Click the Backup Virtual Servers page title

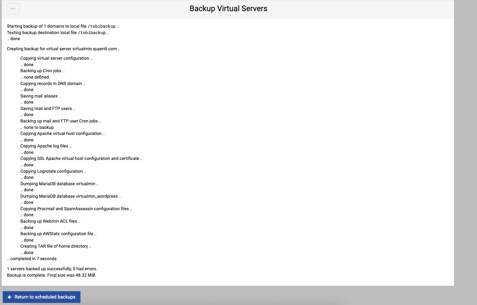pyautogui.click(x=228, y=9)
